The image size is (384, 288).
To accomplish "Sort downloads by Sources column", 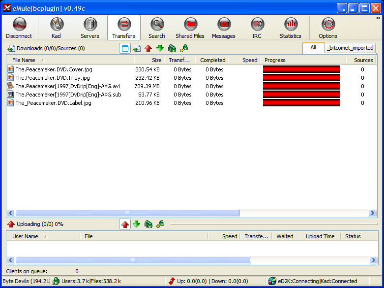I will (361, 60).
